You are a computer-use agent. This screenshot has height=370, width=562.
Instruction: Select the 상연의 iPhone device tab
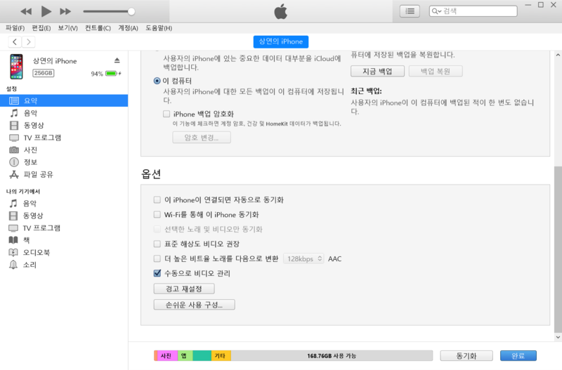(x=280, y=41)
